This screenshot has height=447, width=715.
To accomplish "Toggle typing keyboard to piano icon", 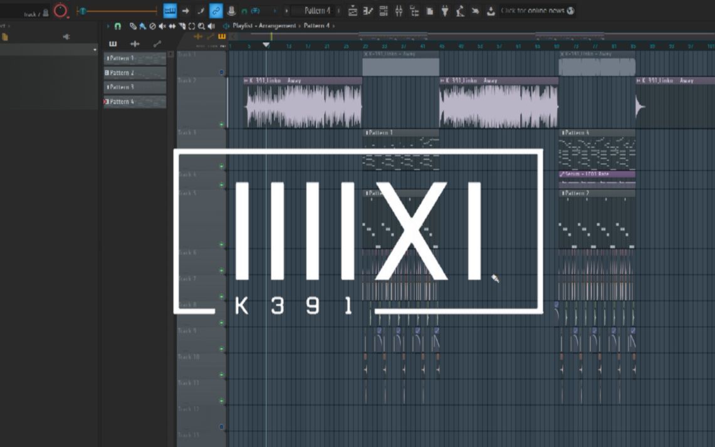I will 170,11.
